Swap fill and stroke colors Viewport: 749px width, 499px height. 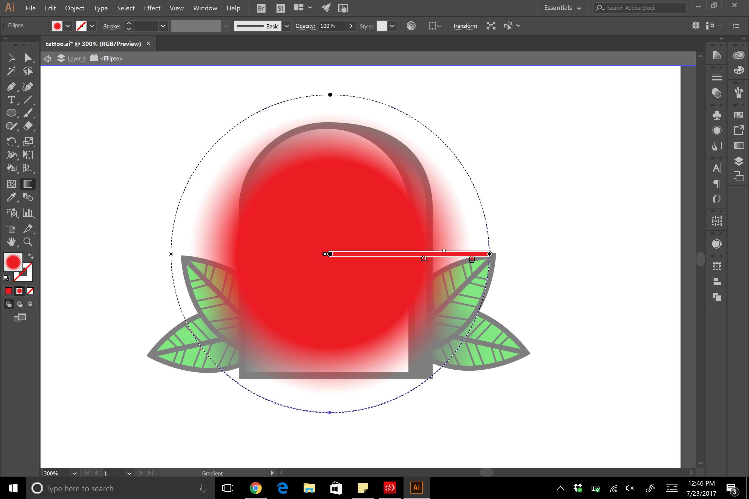(31, 256)
